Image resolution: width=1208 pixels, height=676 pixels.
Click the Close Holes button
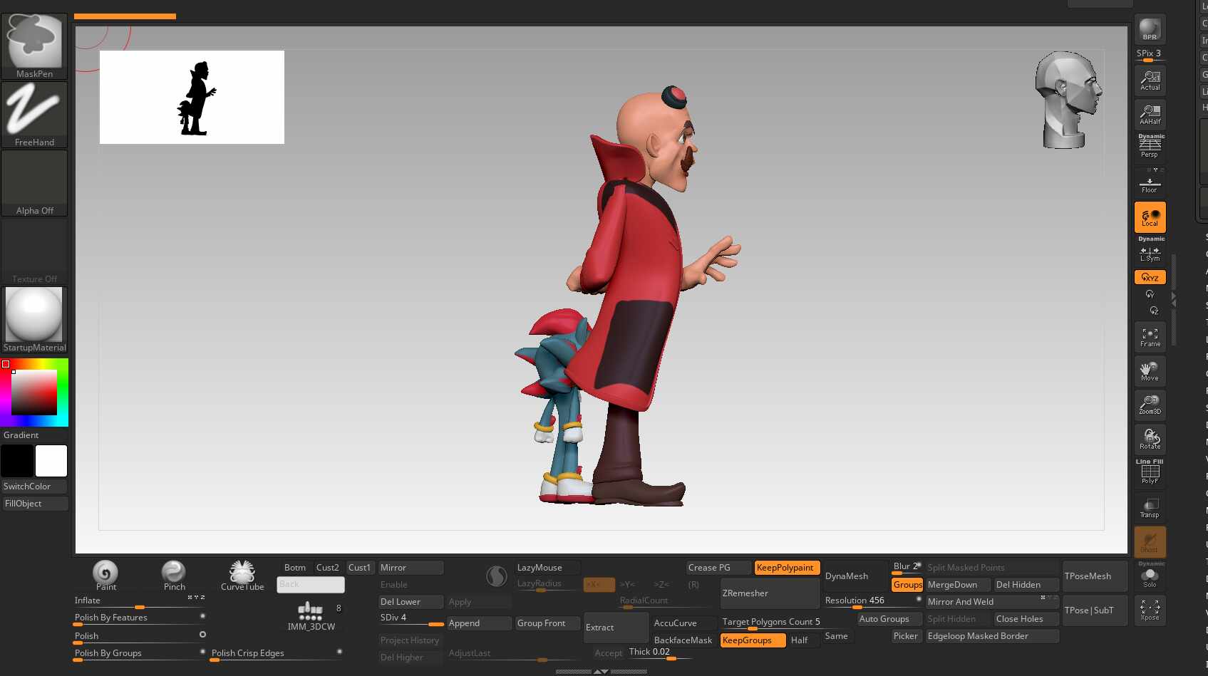click(x=1027, y=619)
